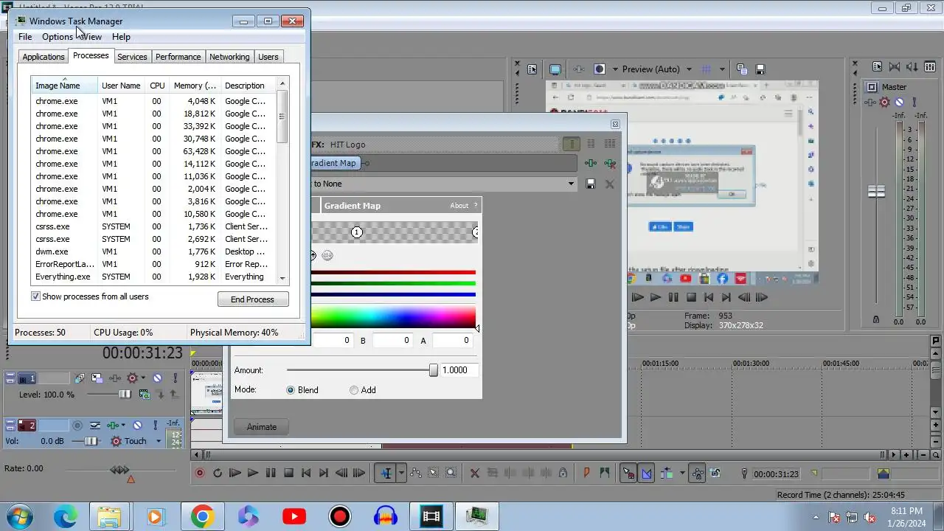Click the Master volume fader in the mixer
Screen dimensions: 944x531
coord(876,192)
